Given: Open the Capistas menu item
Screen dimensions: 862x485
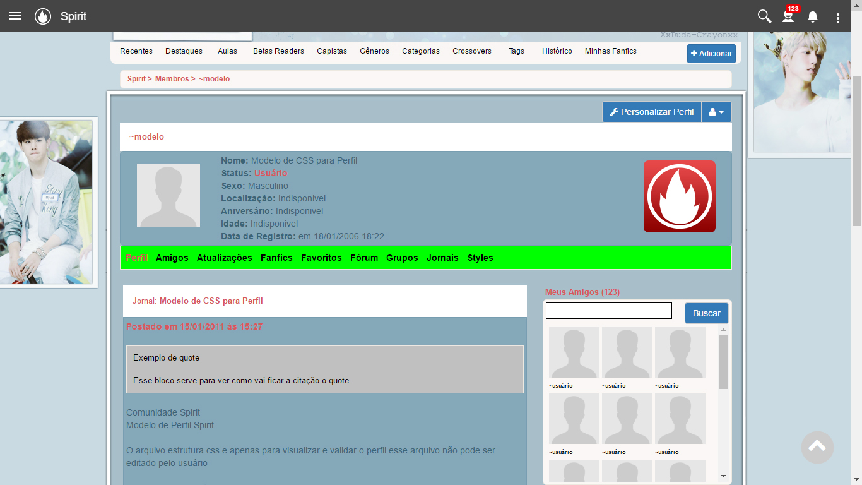Looking at the screenshot, I should pyautogui.click(x=332, y=51).
